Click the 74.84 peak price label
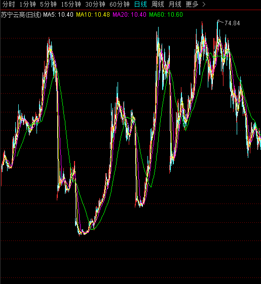 coord(232,23)
